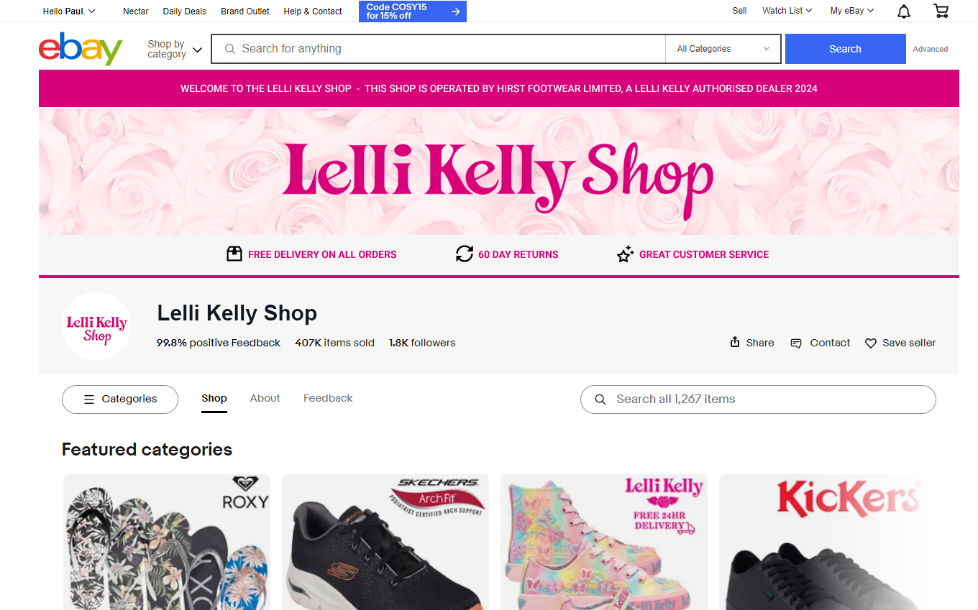
Task: Open the shopping cart icon
Action: (x=941, y=11)
